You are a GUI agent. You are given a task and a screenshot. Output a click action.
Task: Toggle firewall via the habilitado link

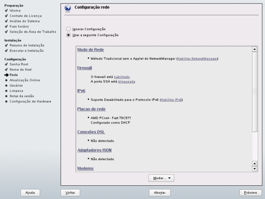point(122,77)
